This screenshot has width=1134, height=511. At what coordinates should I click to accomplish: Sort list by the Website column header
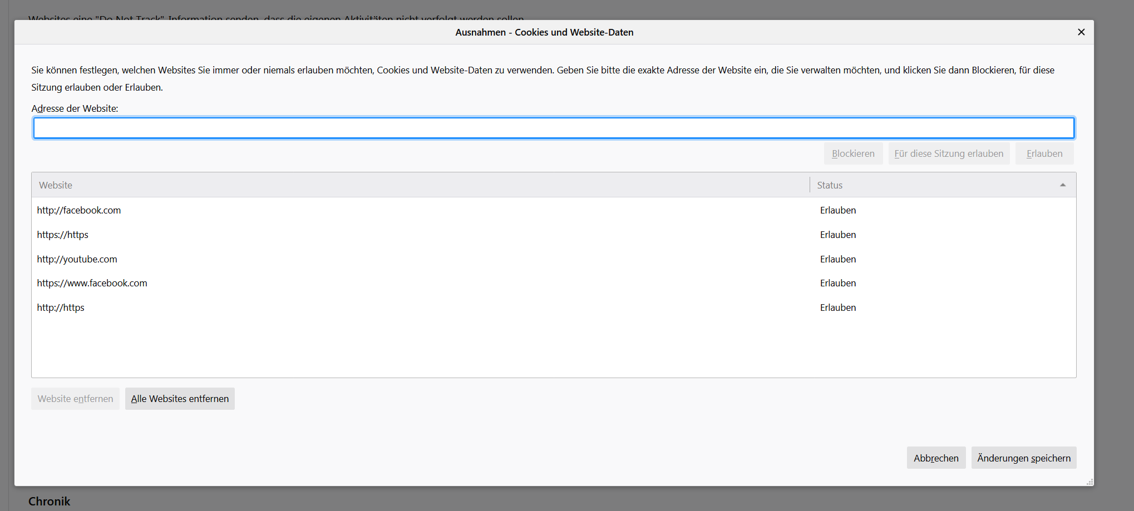click(x=56, y=185)
